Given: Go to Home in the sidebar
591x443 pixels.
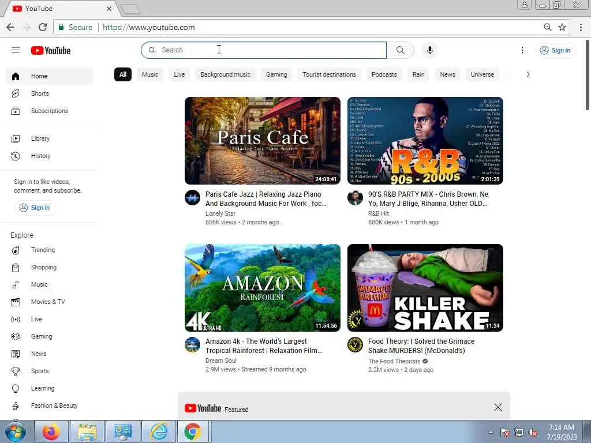Looking at the screenshot, I should point(50,76).
